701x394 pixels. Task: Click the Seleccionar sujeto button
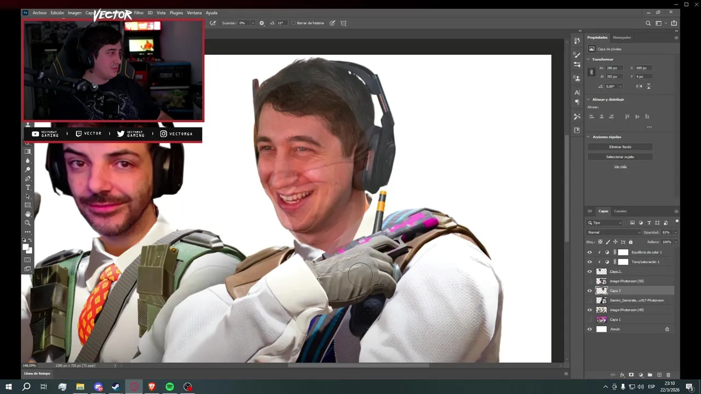coord(620,157)
